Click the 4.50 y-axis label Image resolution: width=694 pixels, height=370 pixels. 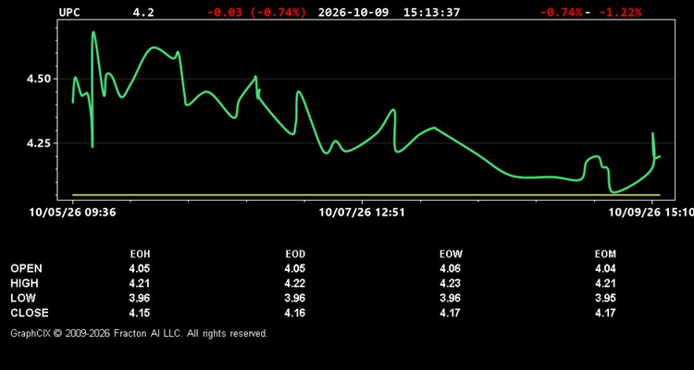(39, 80)
